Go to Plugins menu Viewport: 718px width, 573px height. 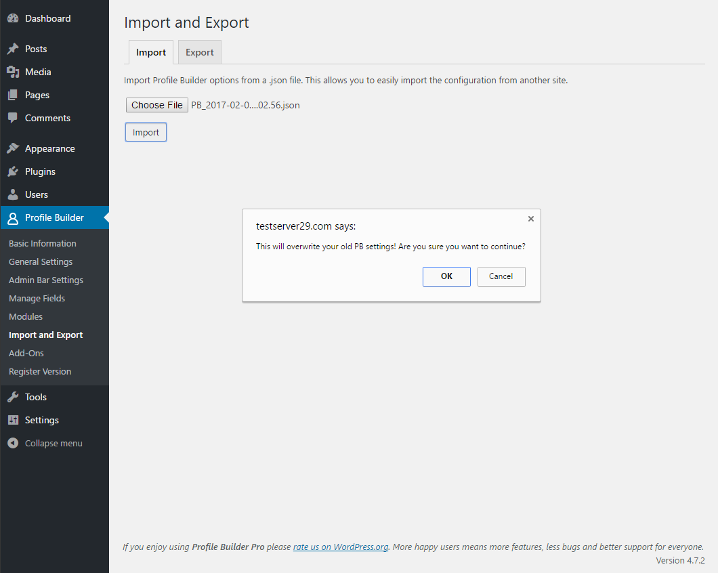[x=40, y=171]
